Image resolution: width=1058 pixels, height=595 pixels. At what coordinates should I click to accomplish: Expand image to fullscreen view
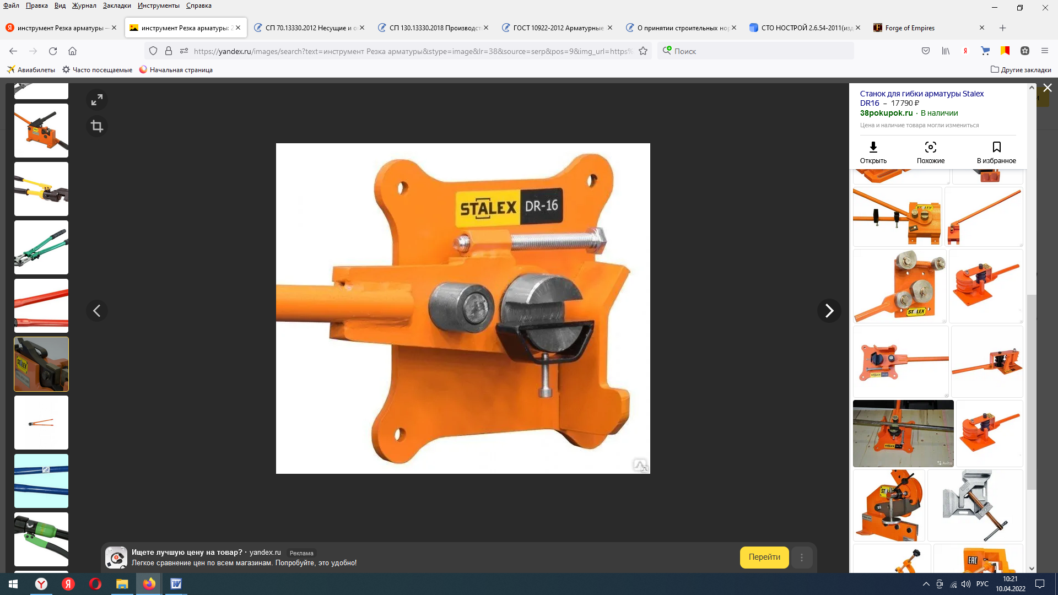(x=97, y=100)
